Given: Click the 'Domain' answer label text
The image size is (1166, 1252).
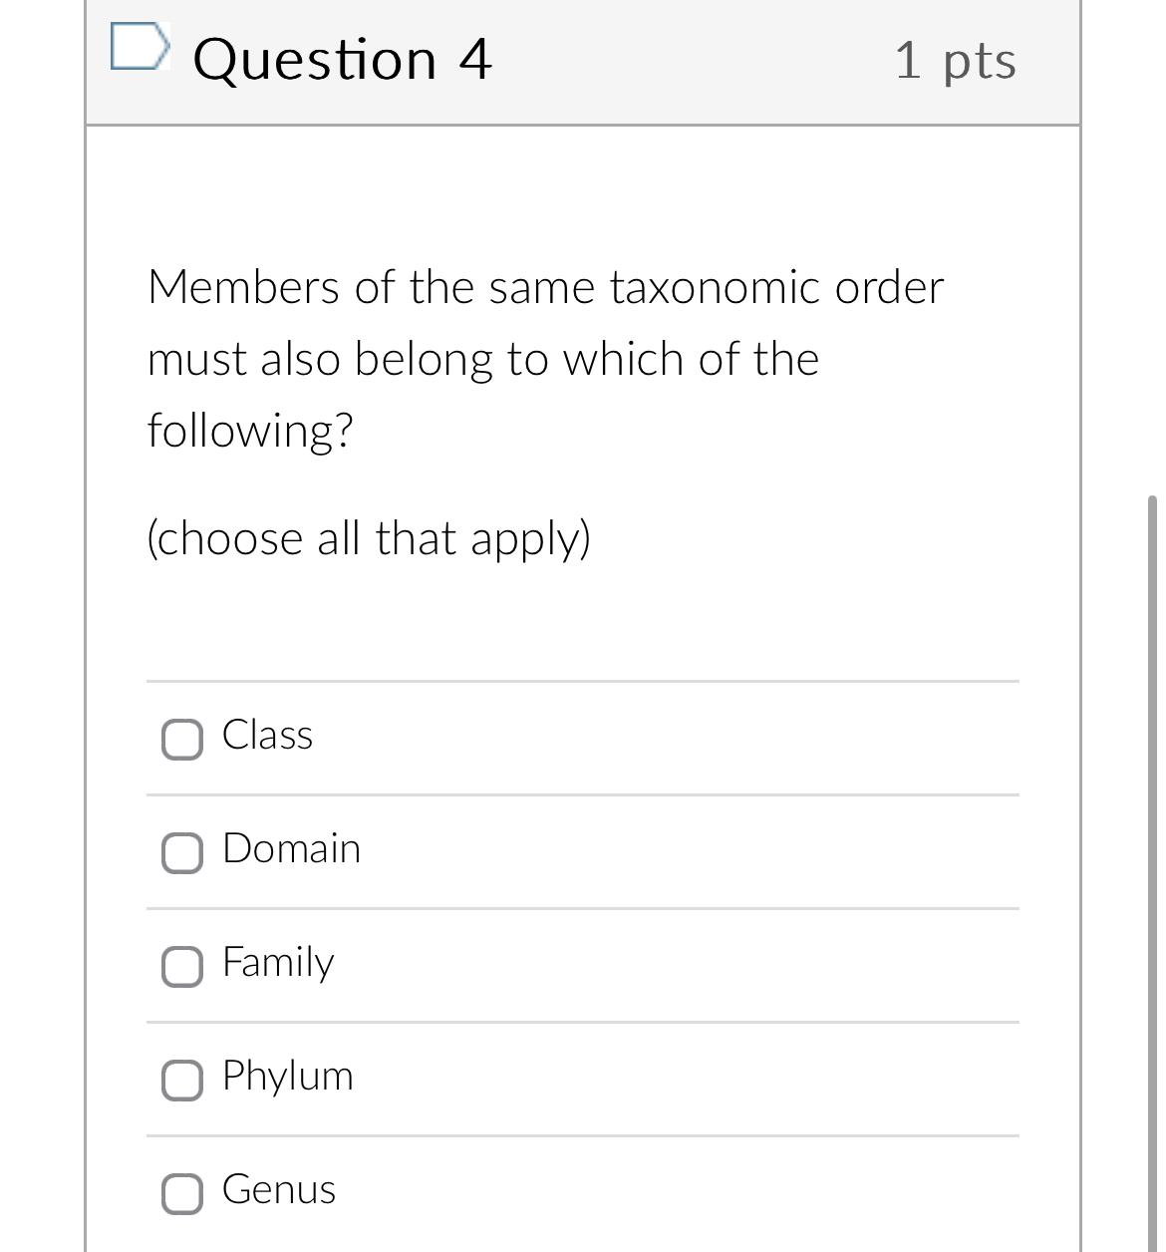Looking at the screenshot, I should 291,848.
